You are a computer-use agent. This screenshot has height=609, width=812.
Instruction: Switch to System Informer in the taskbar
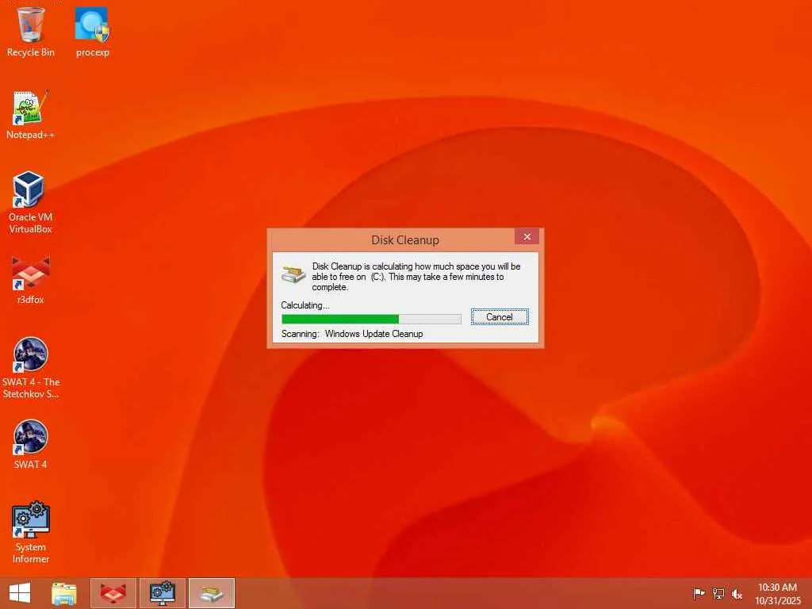[x=163, y=593]
